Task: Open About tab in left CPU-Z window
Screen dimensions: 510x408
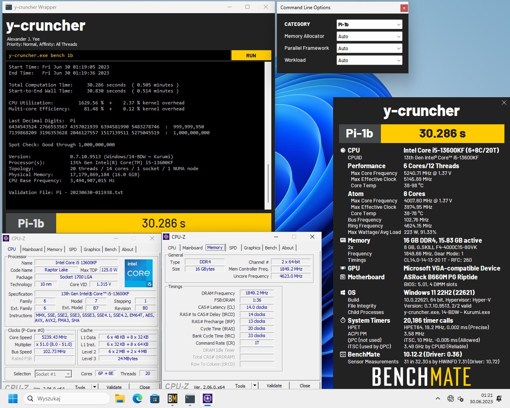Action: pyautogui.click(x=127, y=249)
